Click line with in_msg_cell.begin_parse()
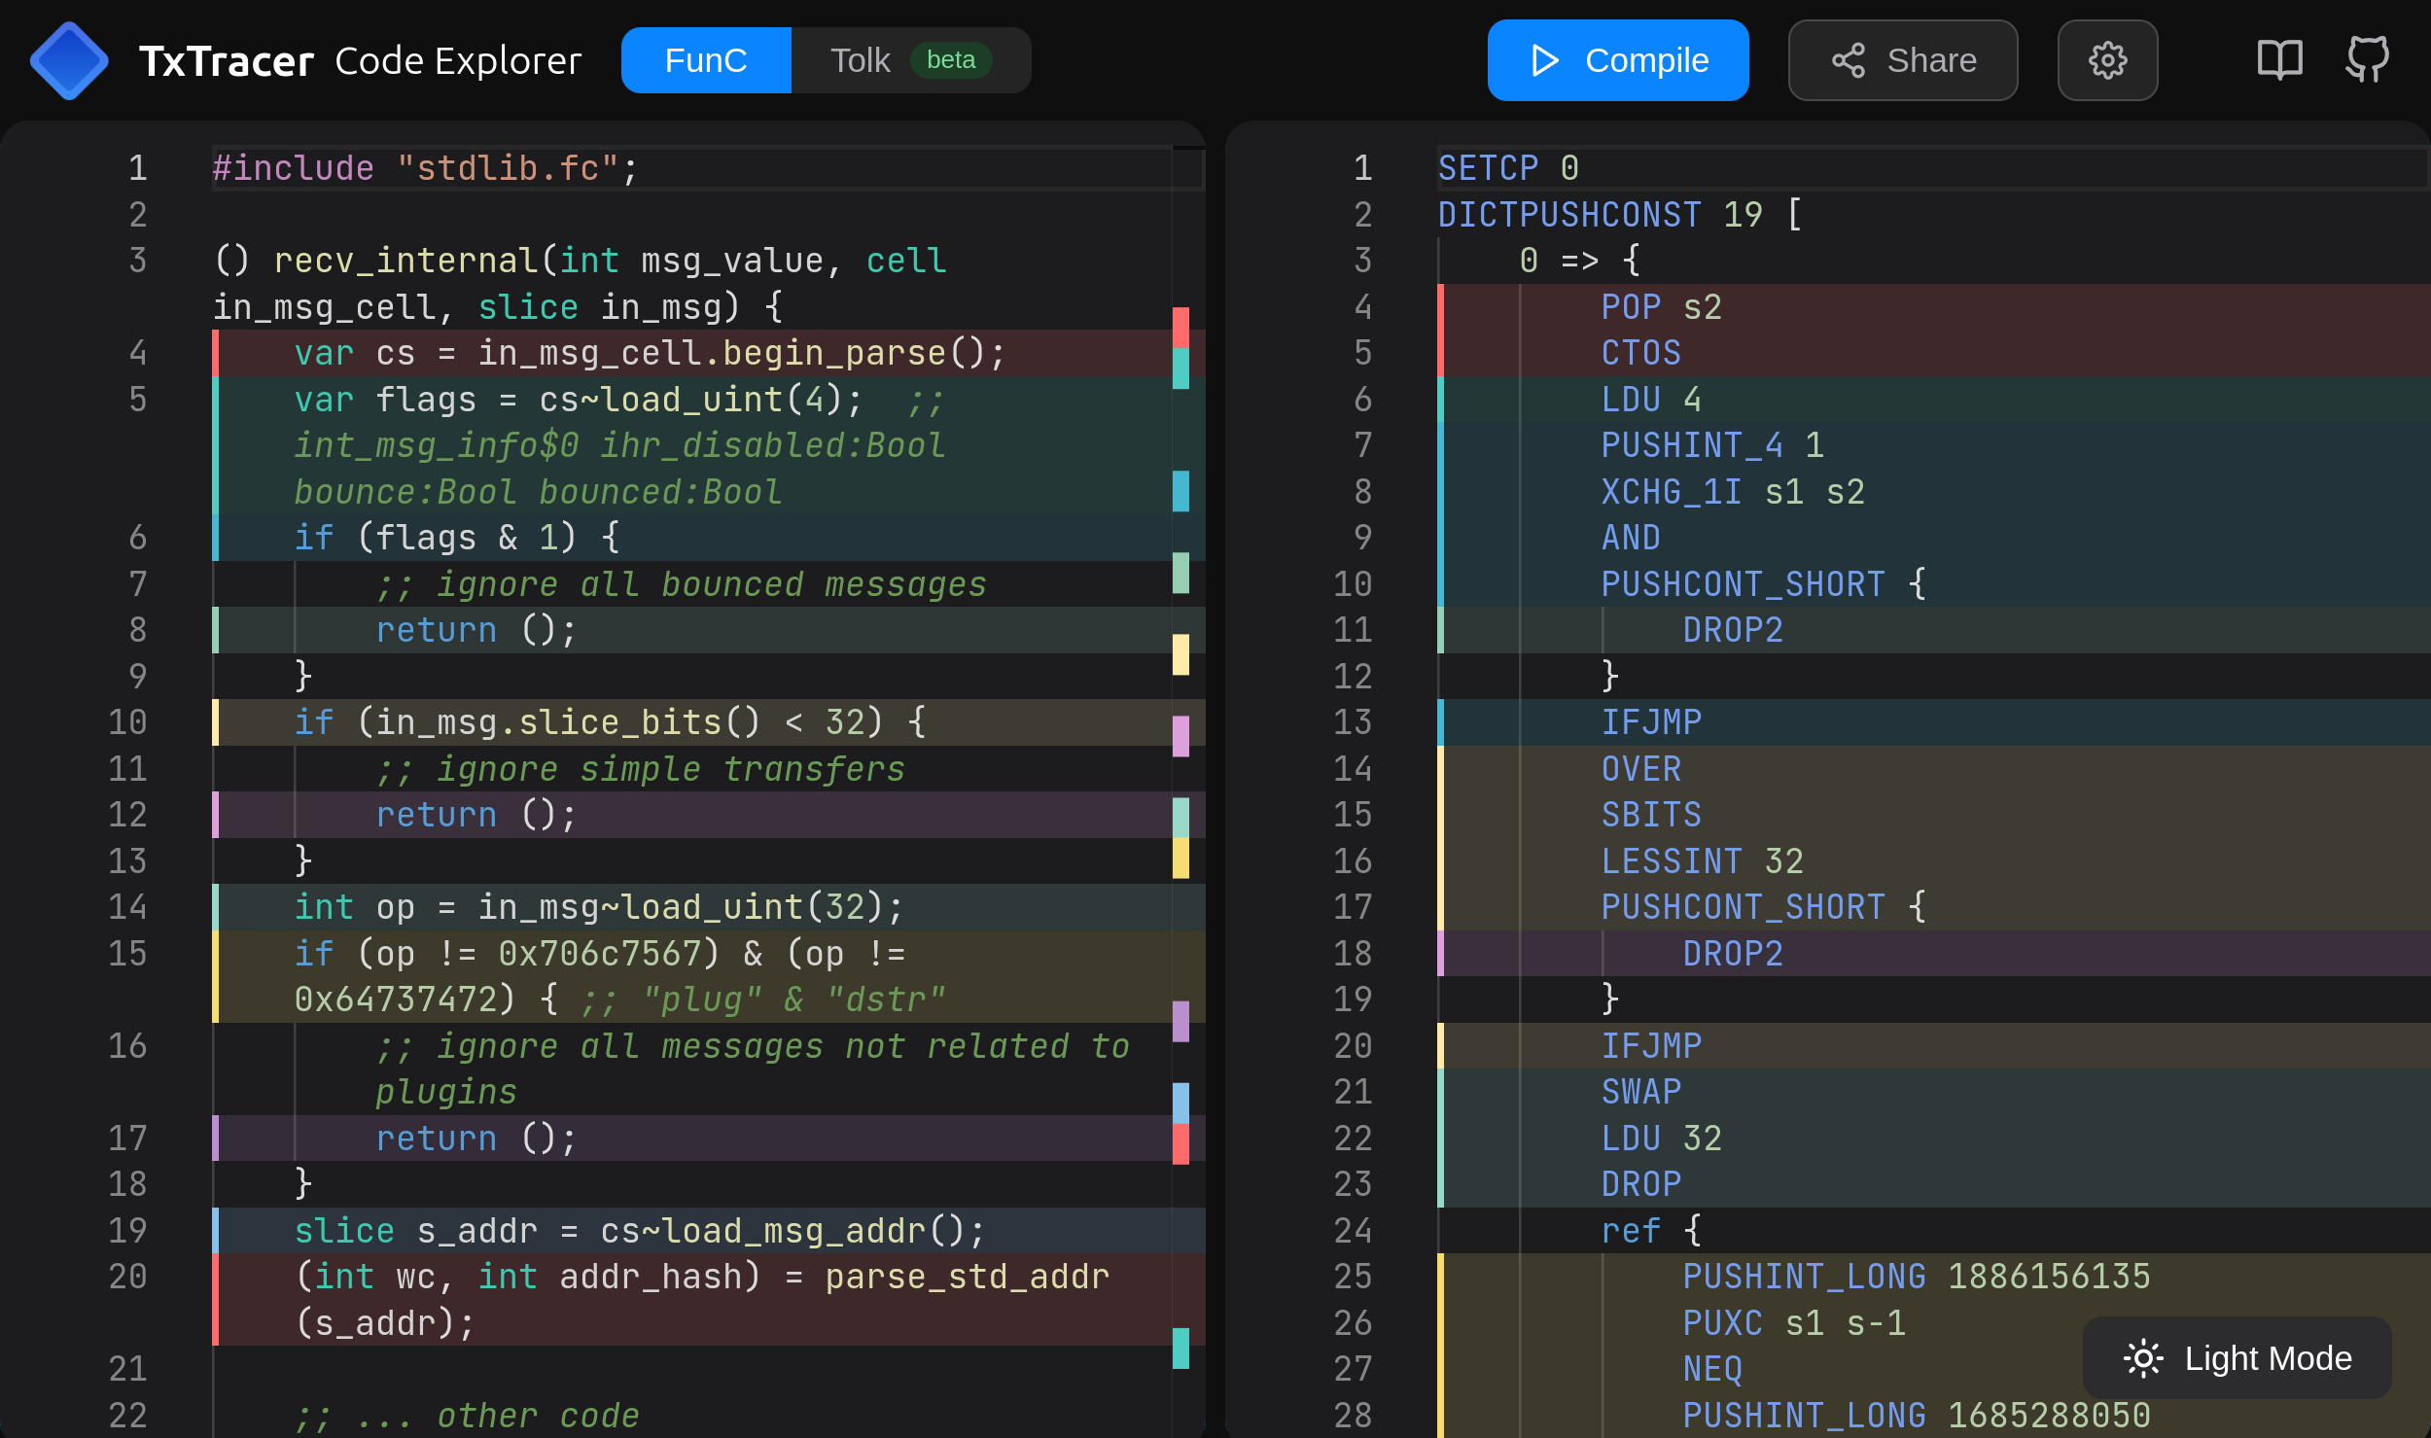The image size is (2431, 1438). tap(650, 353)
